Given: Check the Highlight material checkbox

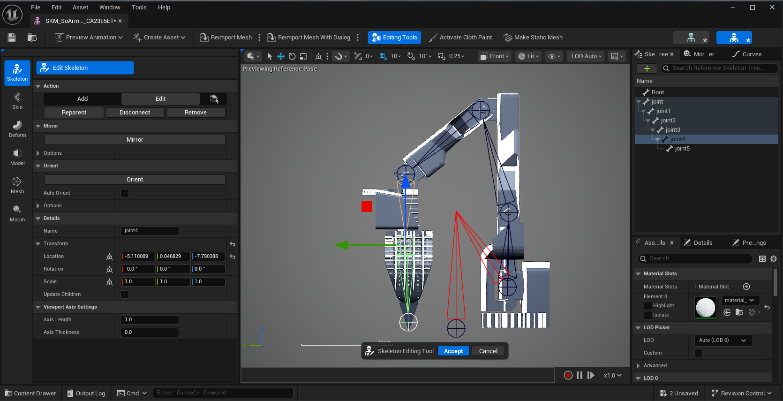Looking at the screenshot, I should tap(648, 306).
